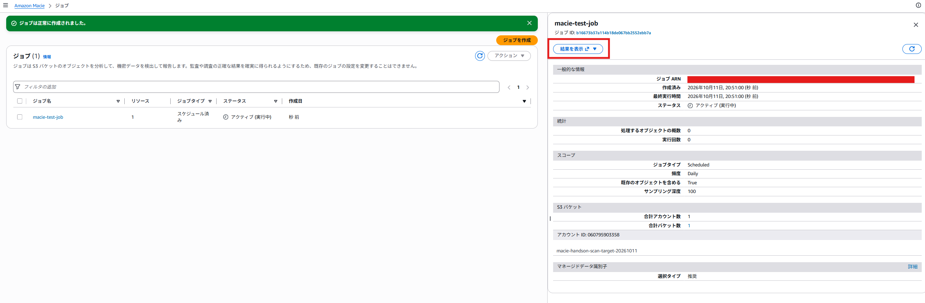Click bucket name macie-handson-scan-target-20261011
Viewport: 925px width, 303px height.
(x=596, y=251)
